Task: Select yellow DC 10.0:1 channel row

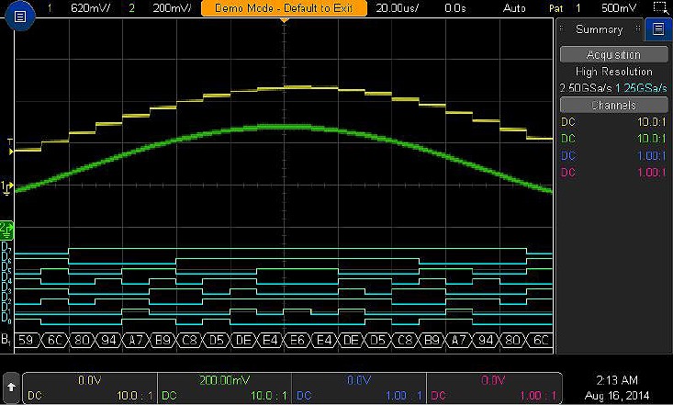Action: pos(613,122)
